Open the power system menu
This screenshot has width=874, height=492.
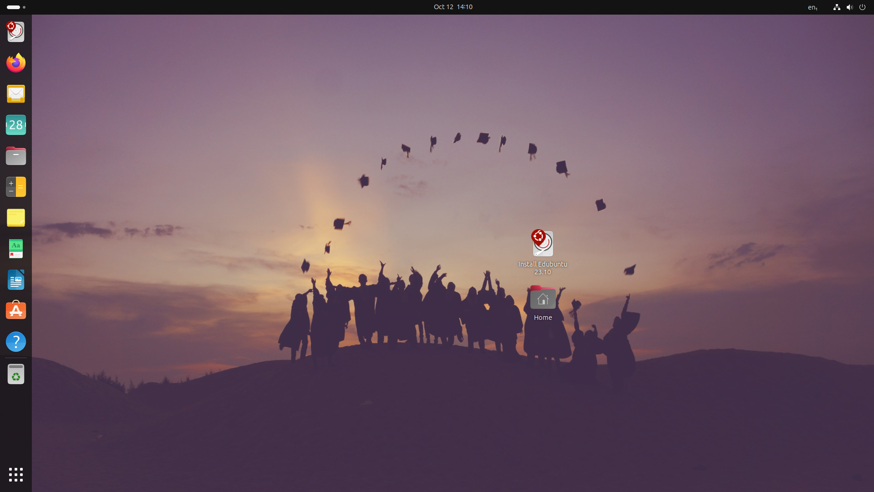[x=862, y=7]
